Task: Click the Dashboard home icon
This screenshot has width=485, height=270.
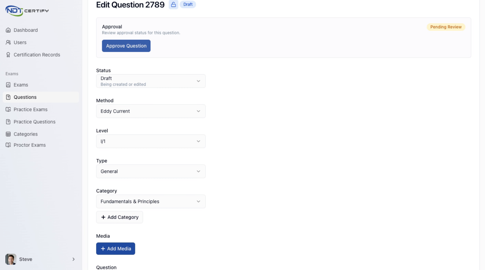Action: pos(8,30)
